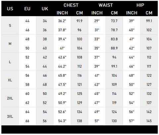Click the waist 51" cell
This screenshot has height=135, width=159.
(97, 121)
